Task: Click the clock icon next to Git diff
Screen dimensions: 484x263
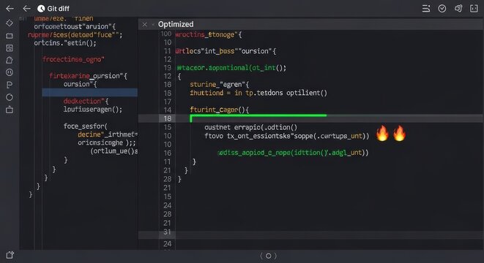Action: 41,9
